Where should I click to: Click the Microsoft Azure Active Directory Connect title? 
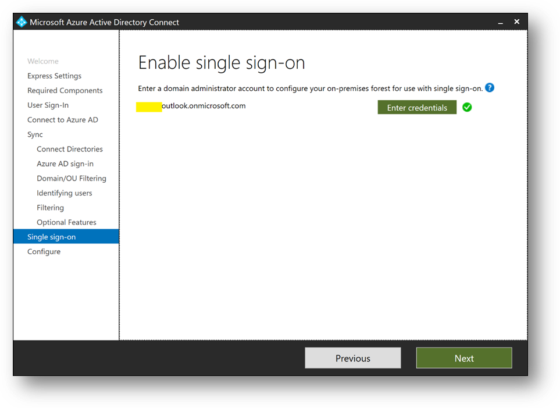click(x=104, y=22)
